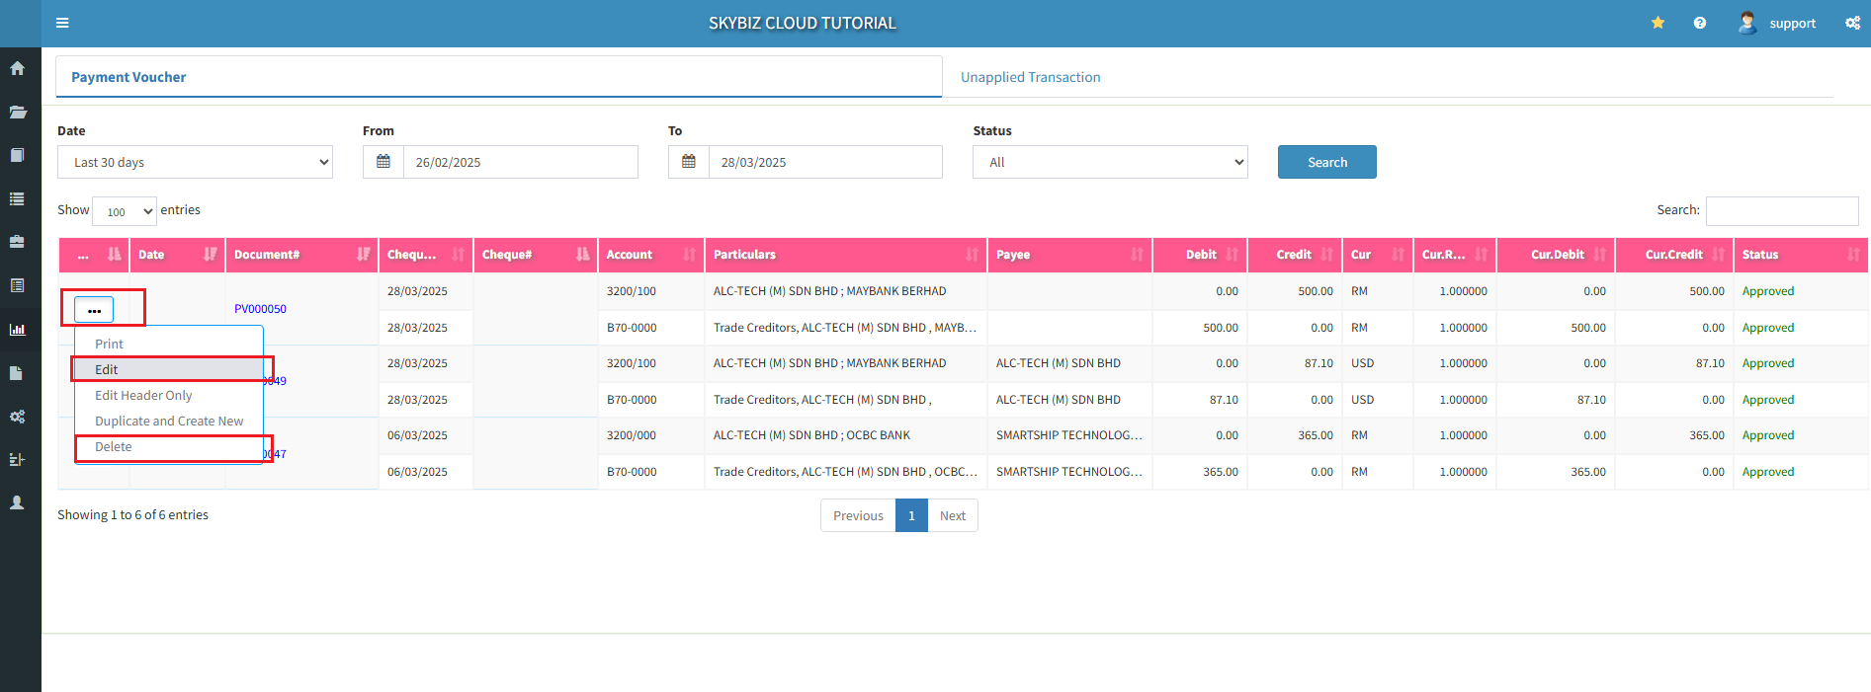Open document link PV000050
Screen dimensions: 1871x692
[x=260, y=309]
